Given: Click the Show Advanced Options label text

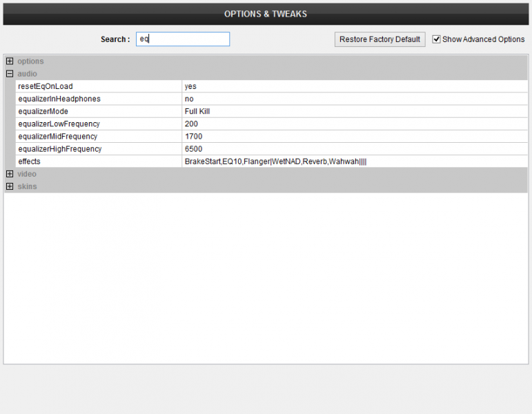Looking at the screenshot, I should [484, 39].
